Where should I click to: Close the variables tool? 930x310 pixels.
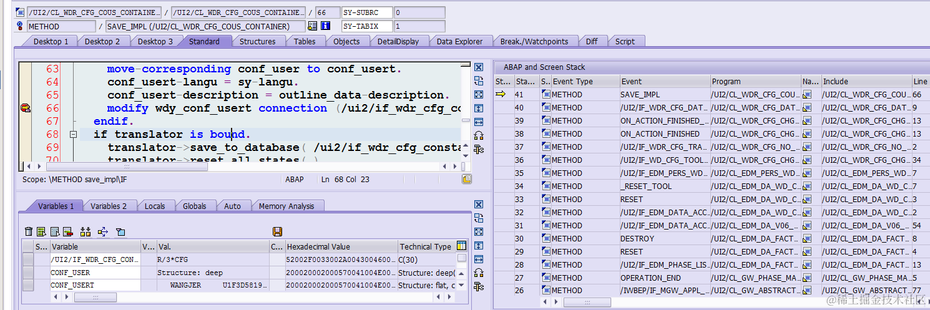[x=479, y=205]
